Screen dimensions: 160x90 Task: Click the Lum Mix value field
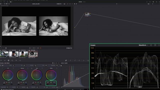57,87
